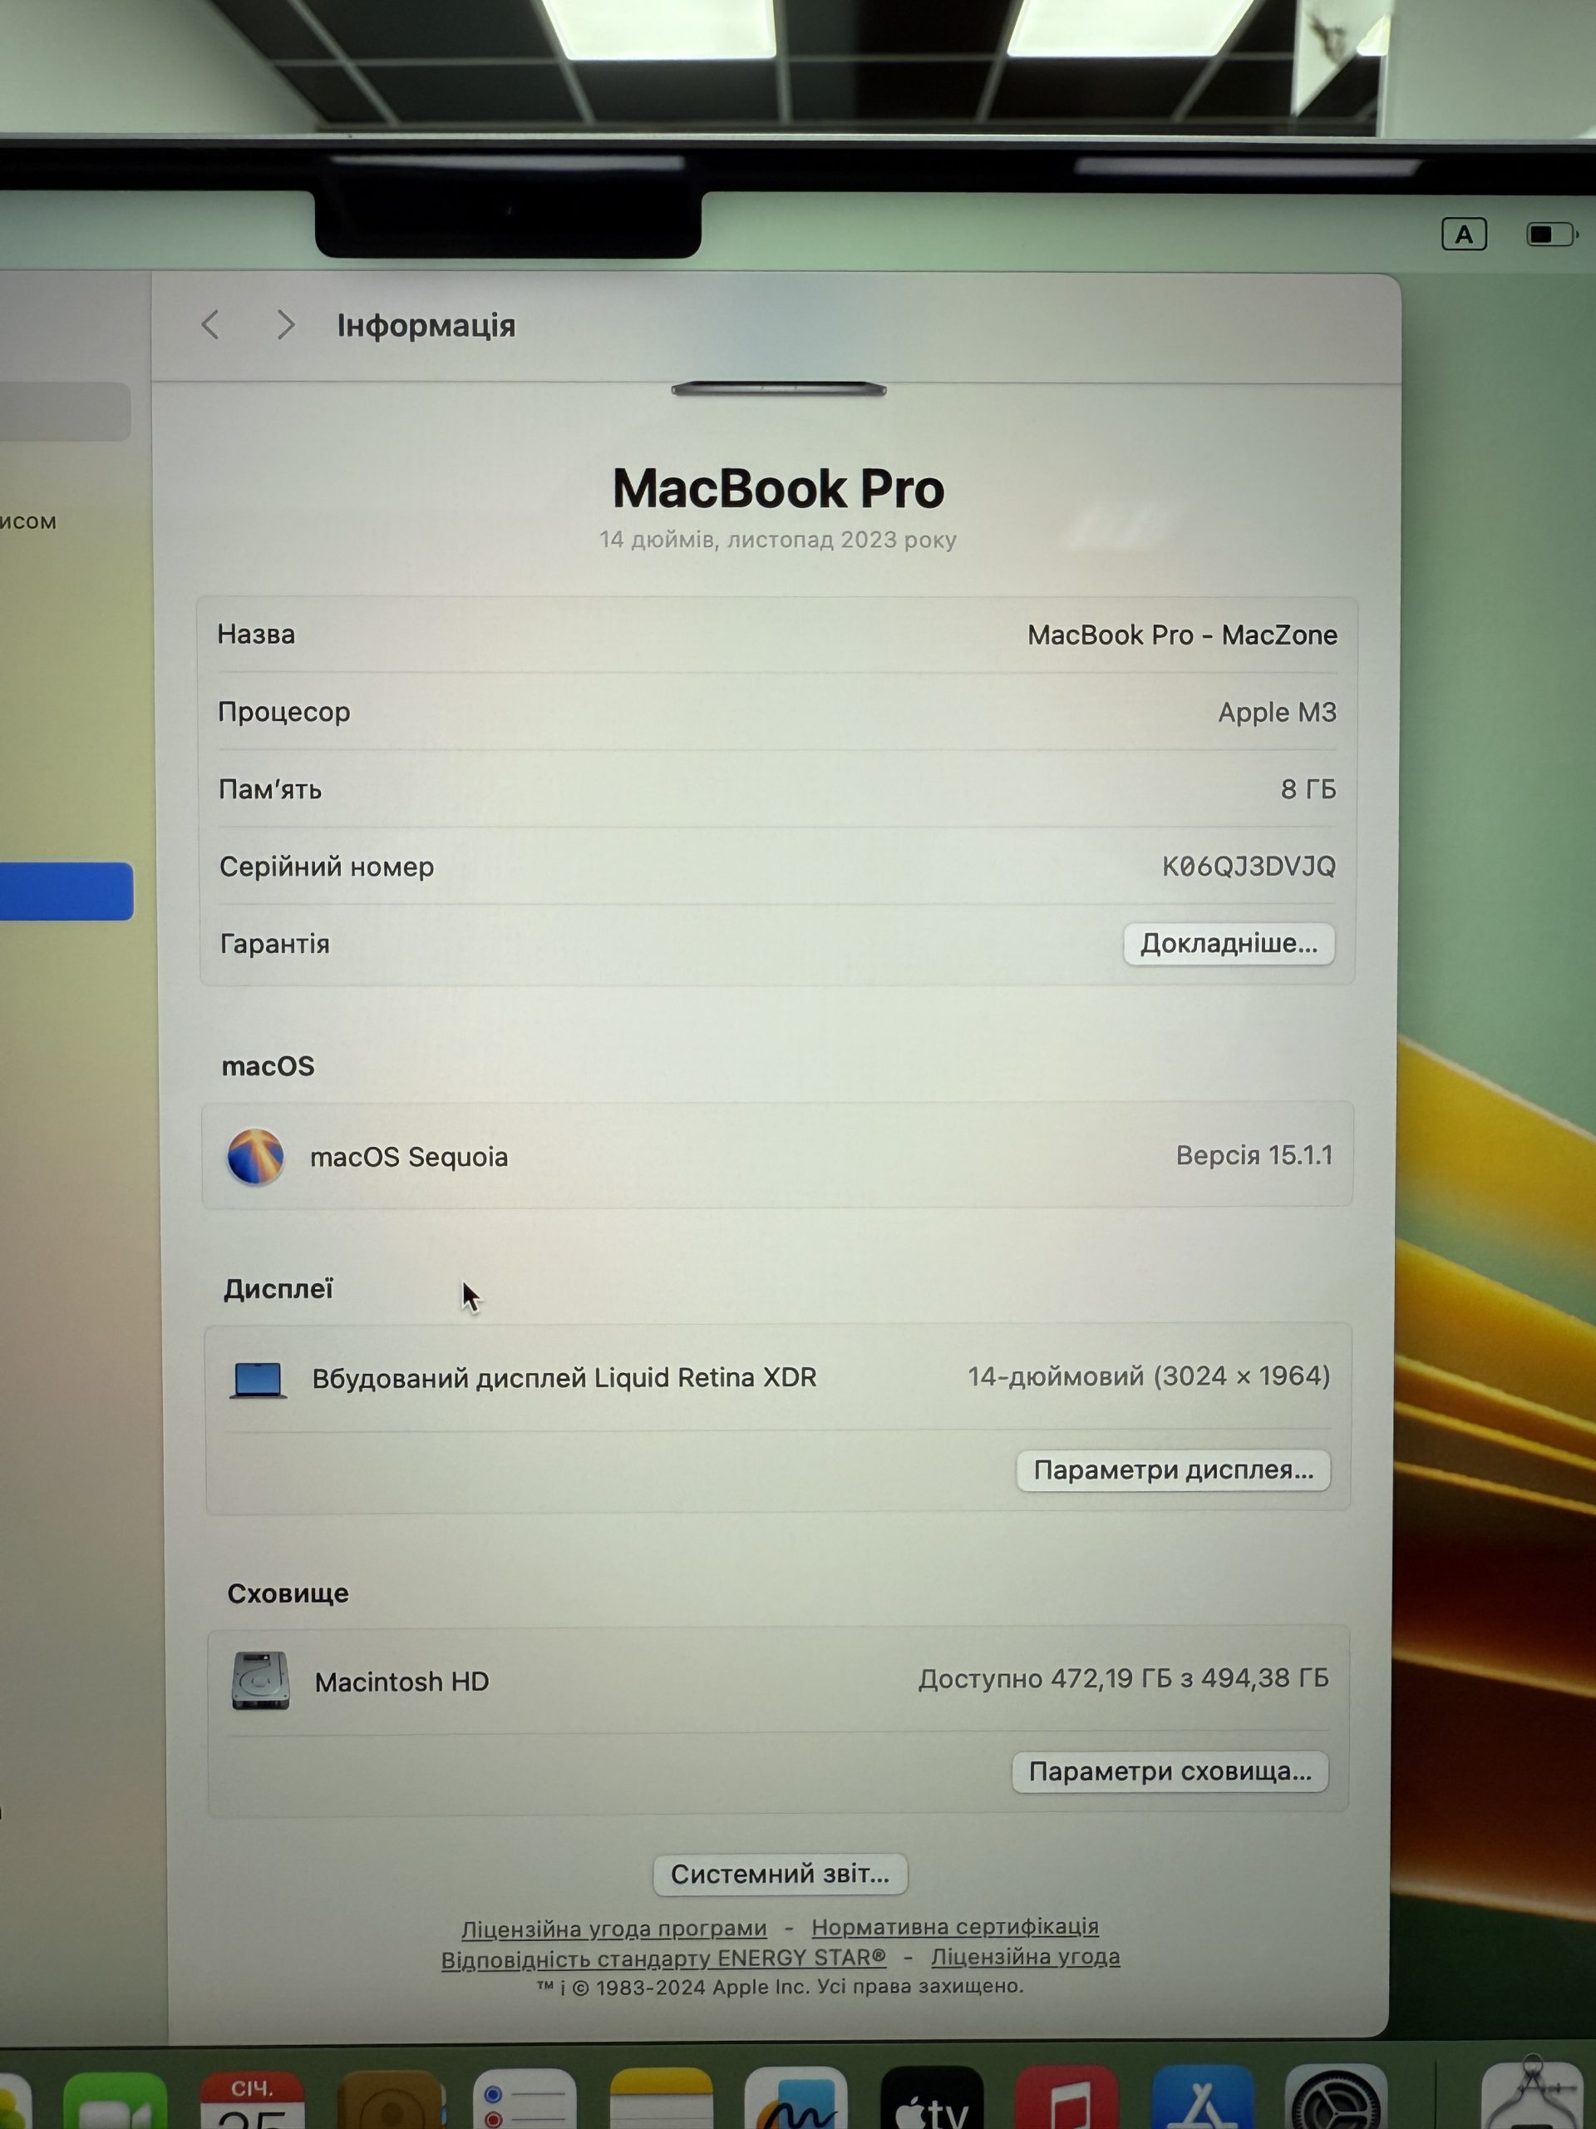Viewport: 1596px width, 2129px height.
Task: Click the Macintosh HD drive icon
Action: pyautogui.click(x=259, y=1681)
